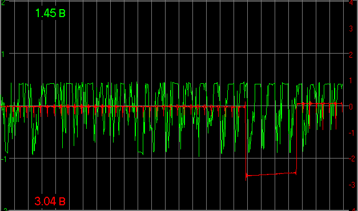Viewport: 358px width, 211px height.
Task: Click the red axis label -4
Action: [x=352, y=209]
